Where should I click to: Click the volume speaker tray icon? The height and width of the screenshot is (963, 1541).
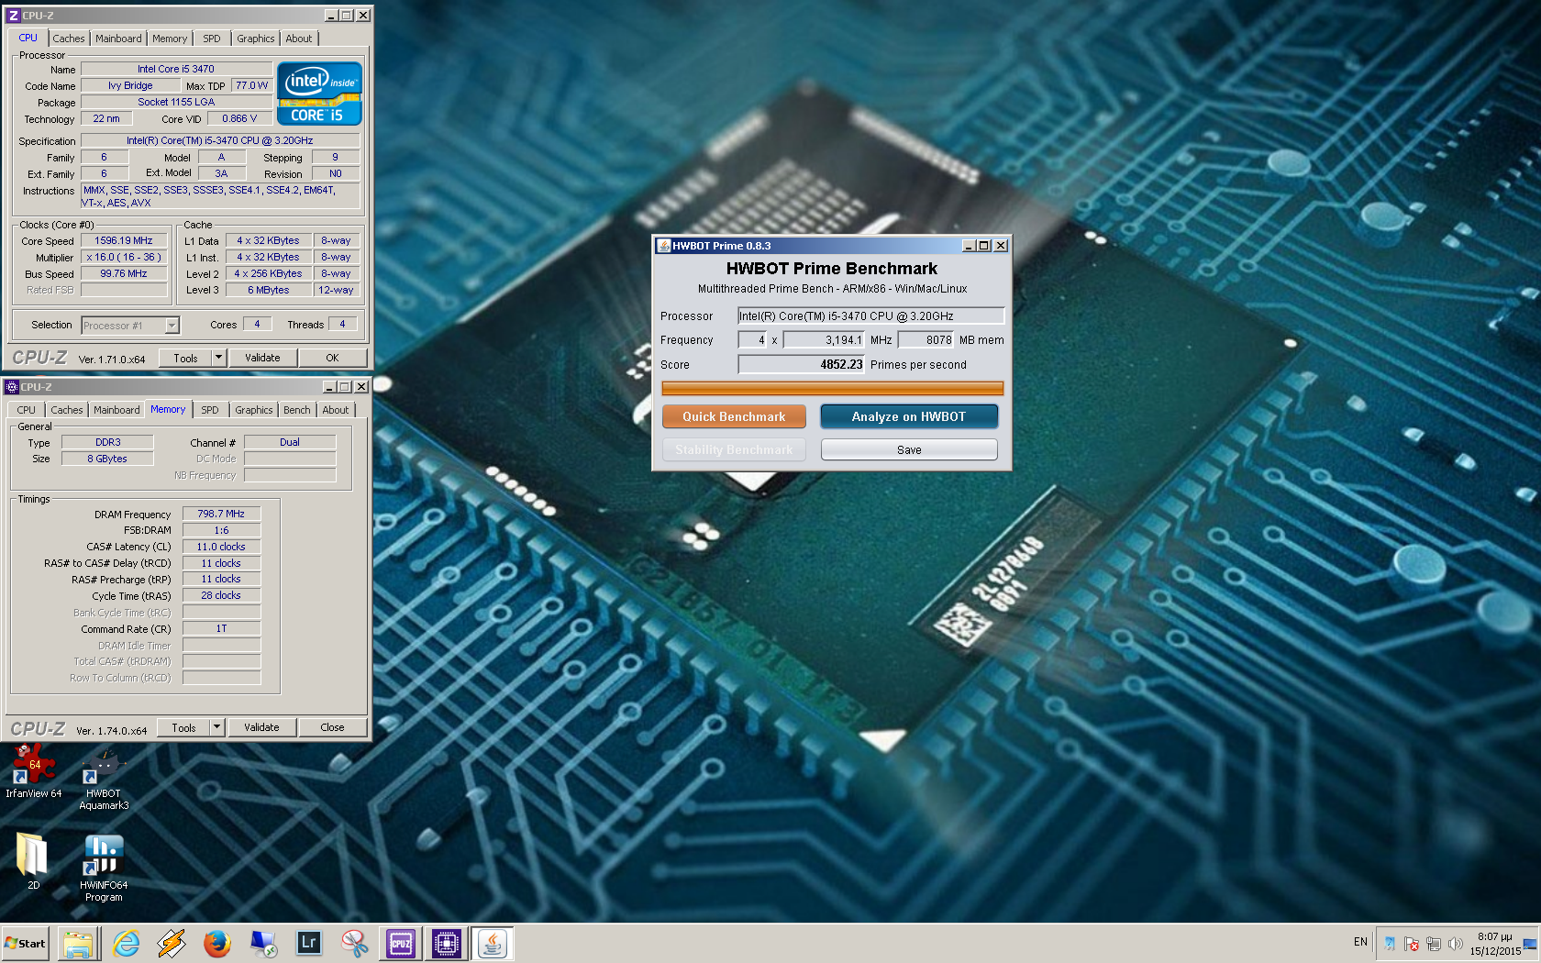pos(1456,944)
